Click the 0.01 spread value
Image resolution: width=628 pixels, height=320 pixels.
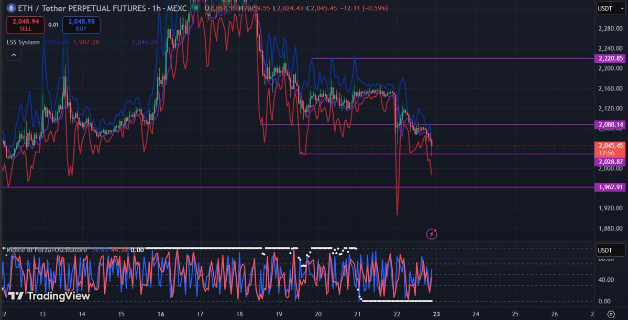(x=53, y=25)
